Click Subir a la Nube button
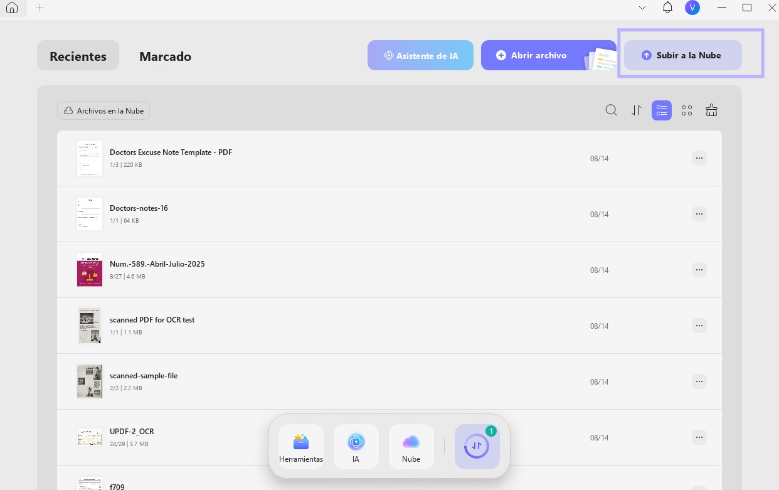 pos(682,55)
